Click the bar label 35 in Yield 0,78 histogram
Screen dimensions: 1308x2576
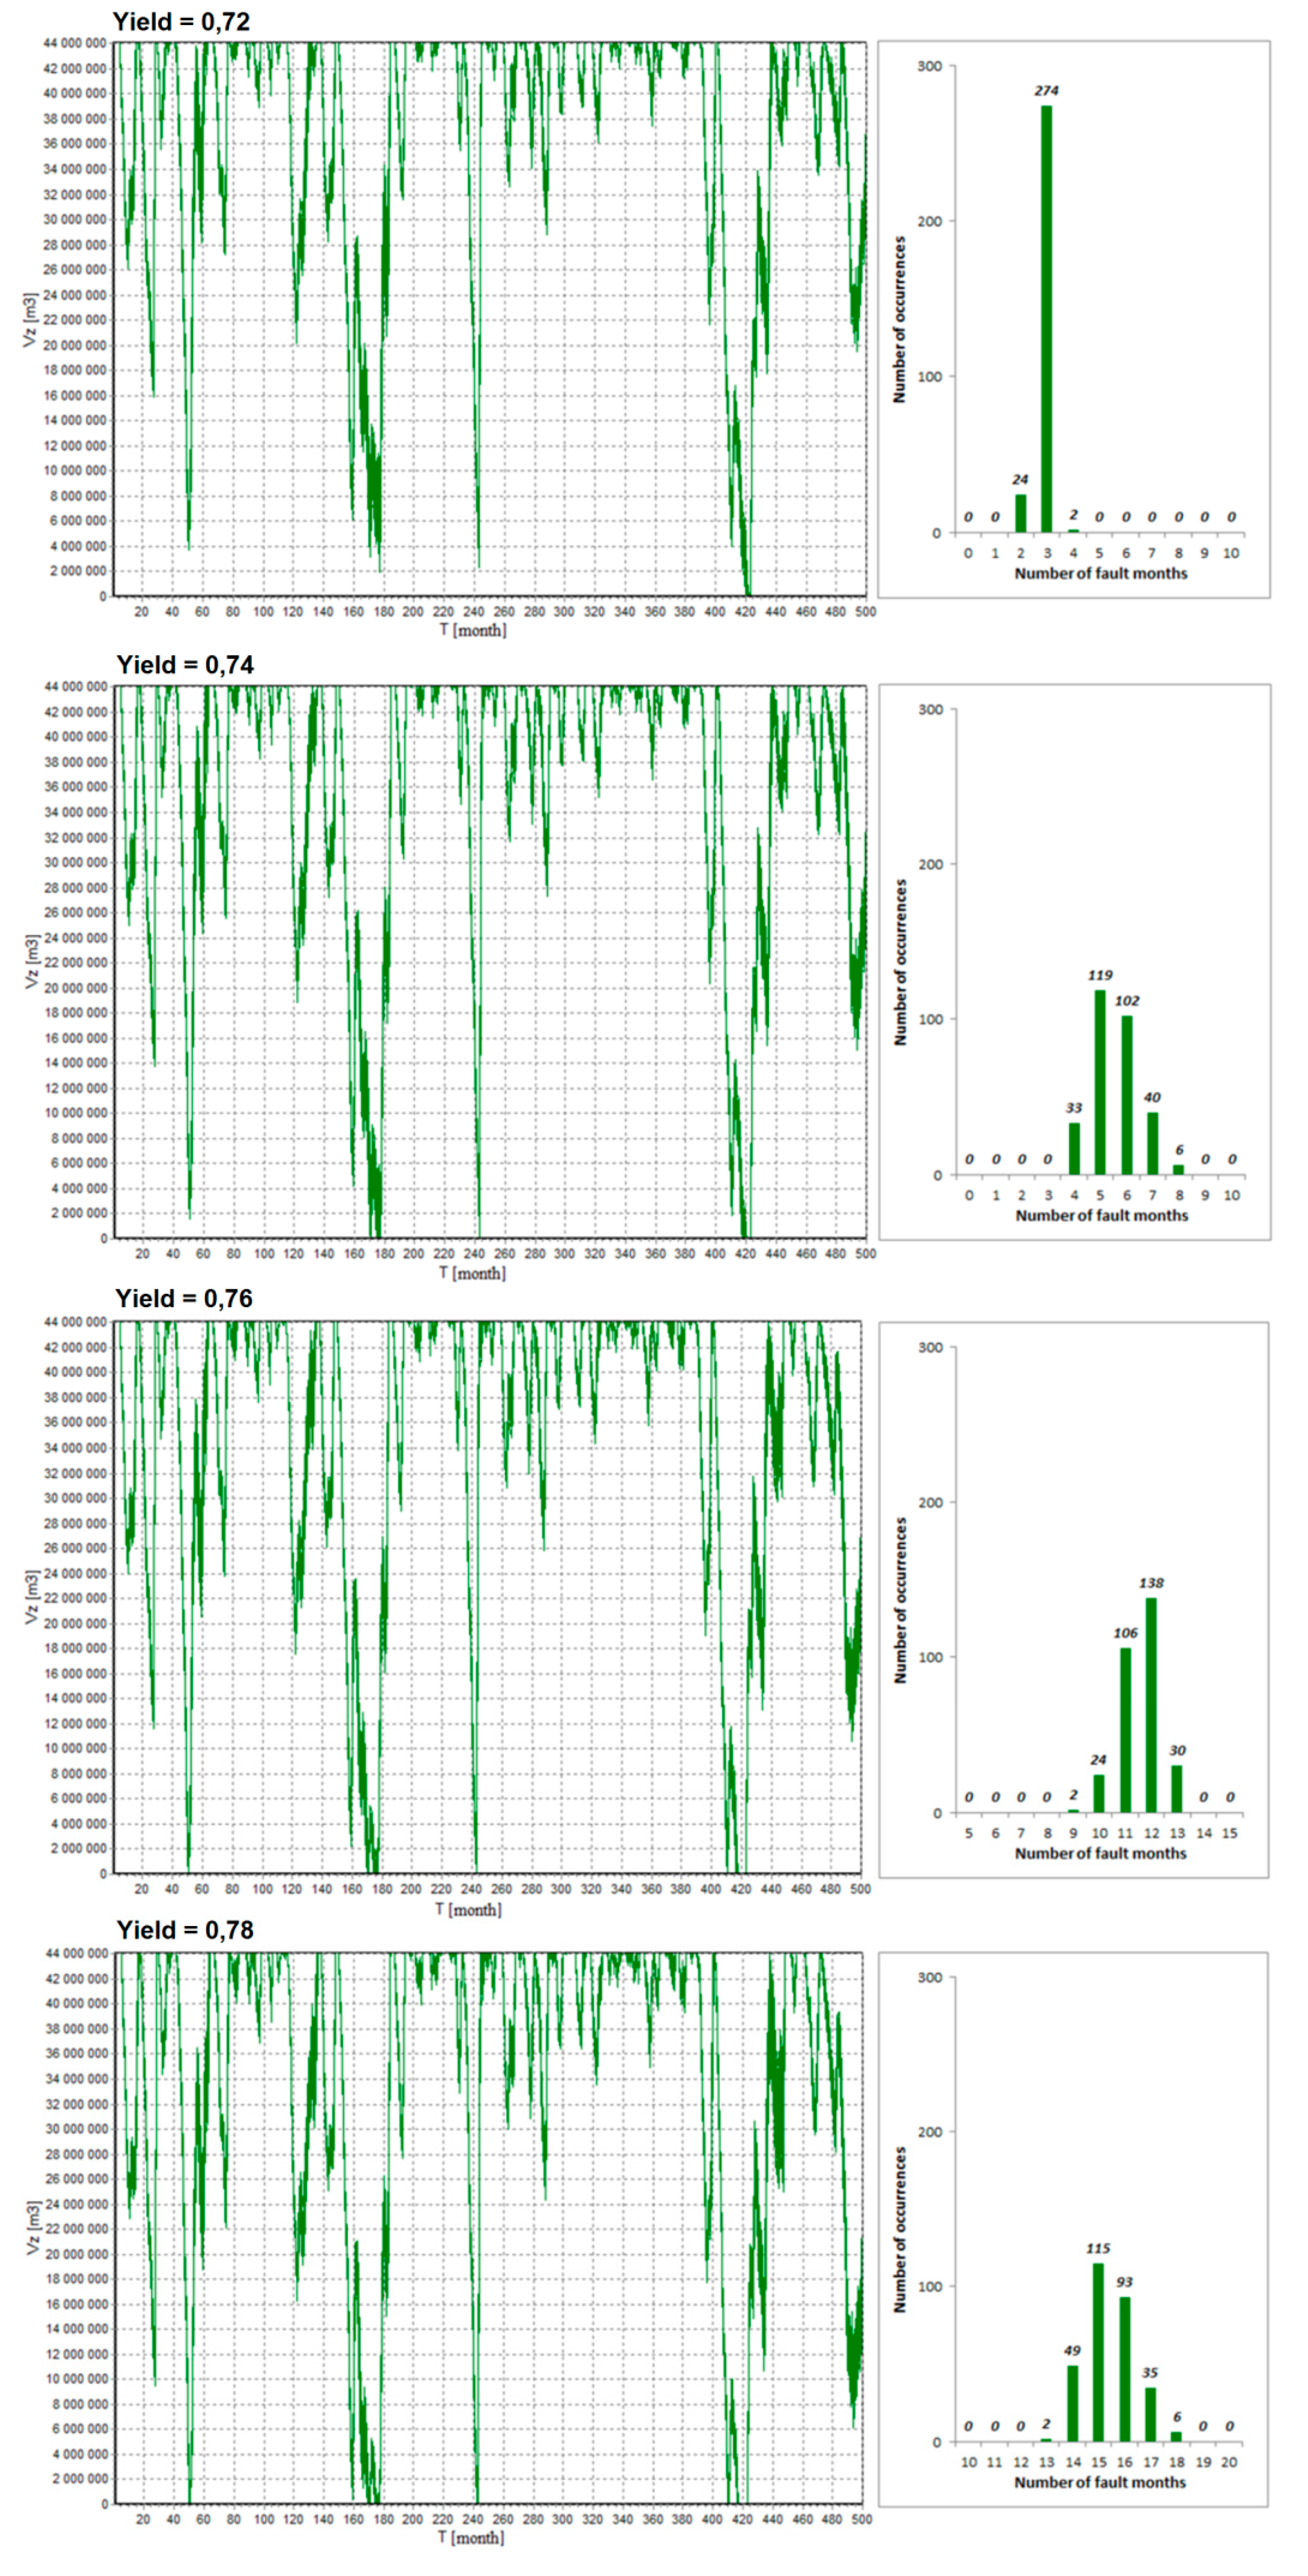1150,2373
